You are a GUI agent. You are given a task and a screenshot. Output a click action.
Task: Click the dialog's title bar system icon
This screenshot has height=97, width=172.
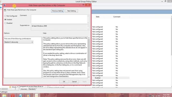click(5, 5)
